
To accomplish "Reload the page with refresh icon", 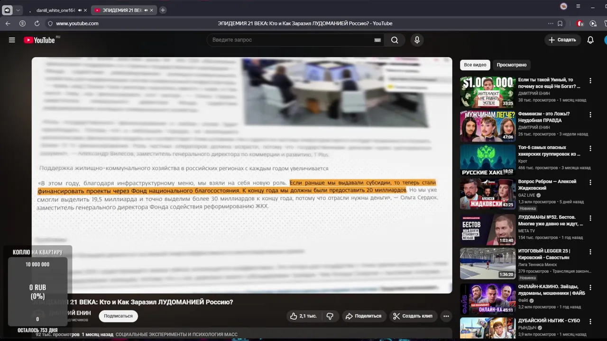I will coord(37,23).
